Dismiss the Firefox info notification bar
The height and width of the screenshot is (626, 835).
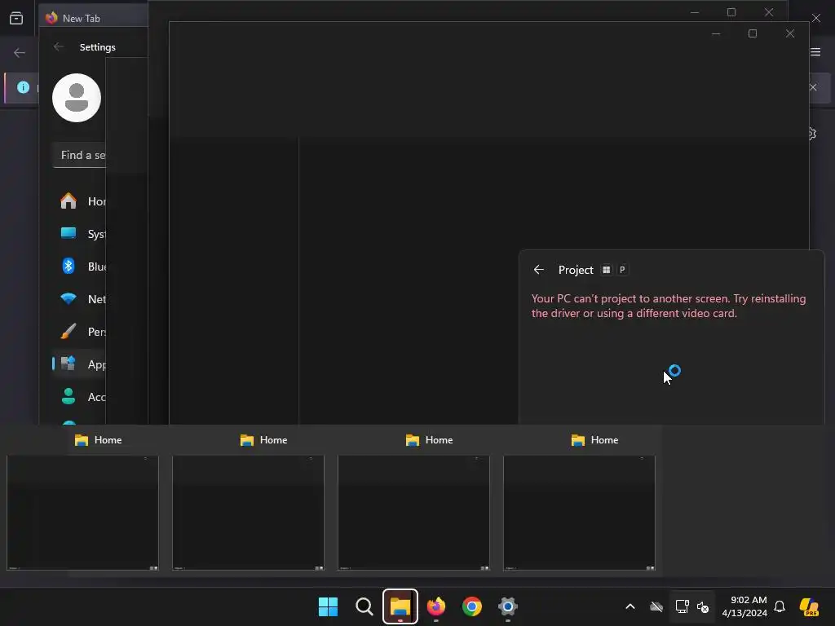(813, 87)
